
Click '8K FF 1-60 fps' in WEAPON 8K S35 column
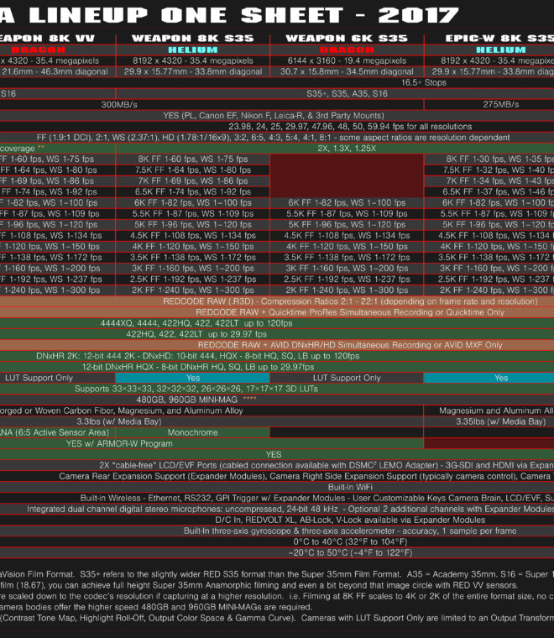(193, 159)
